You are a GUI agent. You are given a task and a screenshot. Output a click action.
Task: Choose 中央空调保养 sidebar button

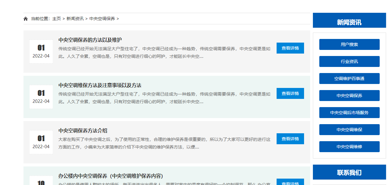pos(349,96)
